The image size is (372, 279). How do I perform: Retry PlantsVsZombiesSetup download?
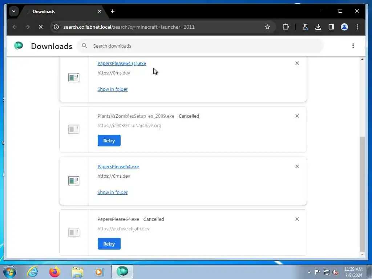point(109,141)
